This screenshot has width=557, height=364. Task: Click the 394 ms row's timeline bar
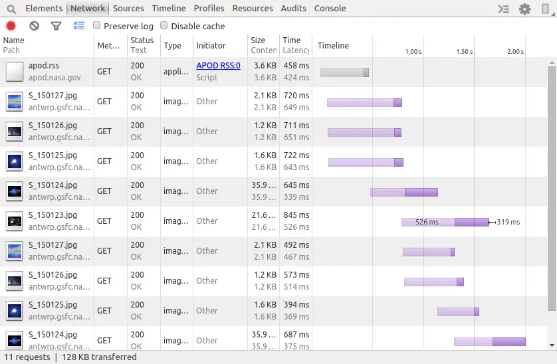[458, 312]
